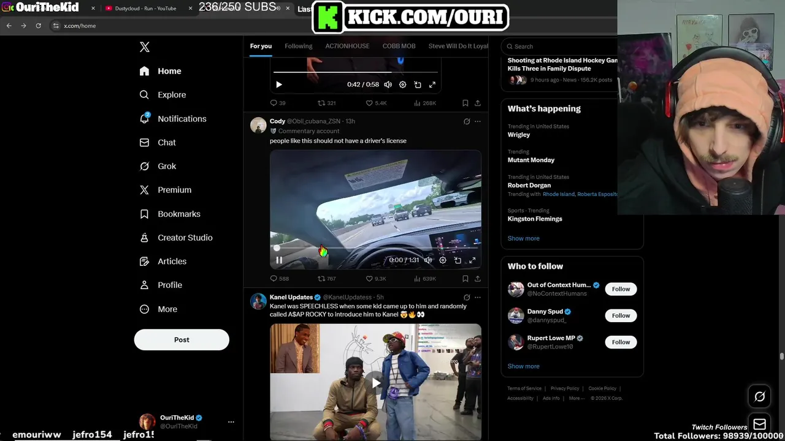Enter fullscreen on Cody's video
785x441 pixels.
point(472,260)
